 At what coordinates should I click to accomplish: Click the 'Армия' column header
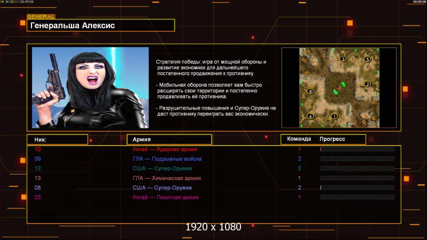169,140
